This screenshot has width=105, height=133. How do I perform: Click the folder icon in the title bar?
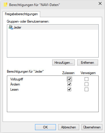(5, 5)
